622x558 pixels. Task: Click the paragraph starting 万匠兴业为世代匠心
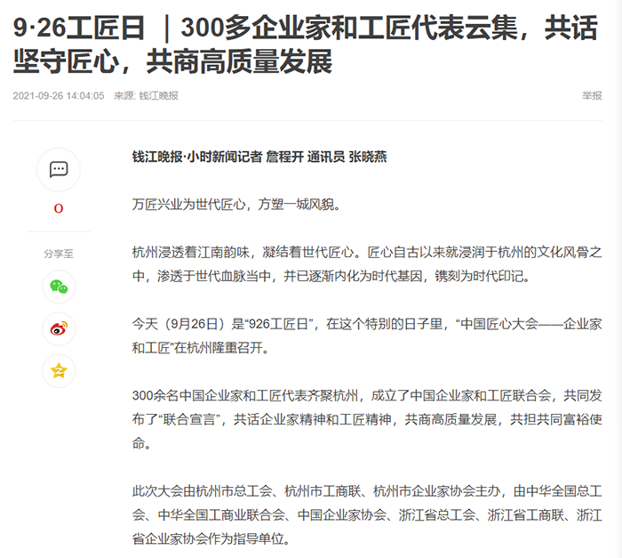235,205
